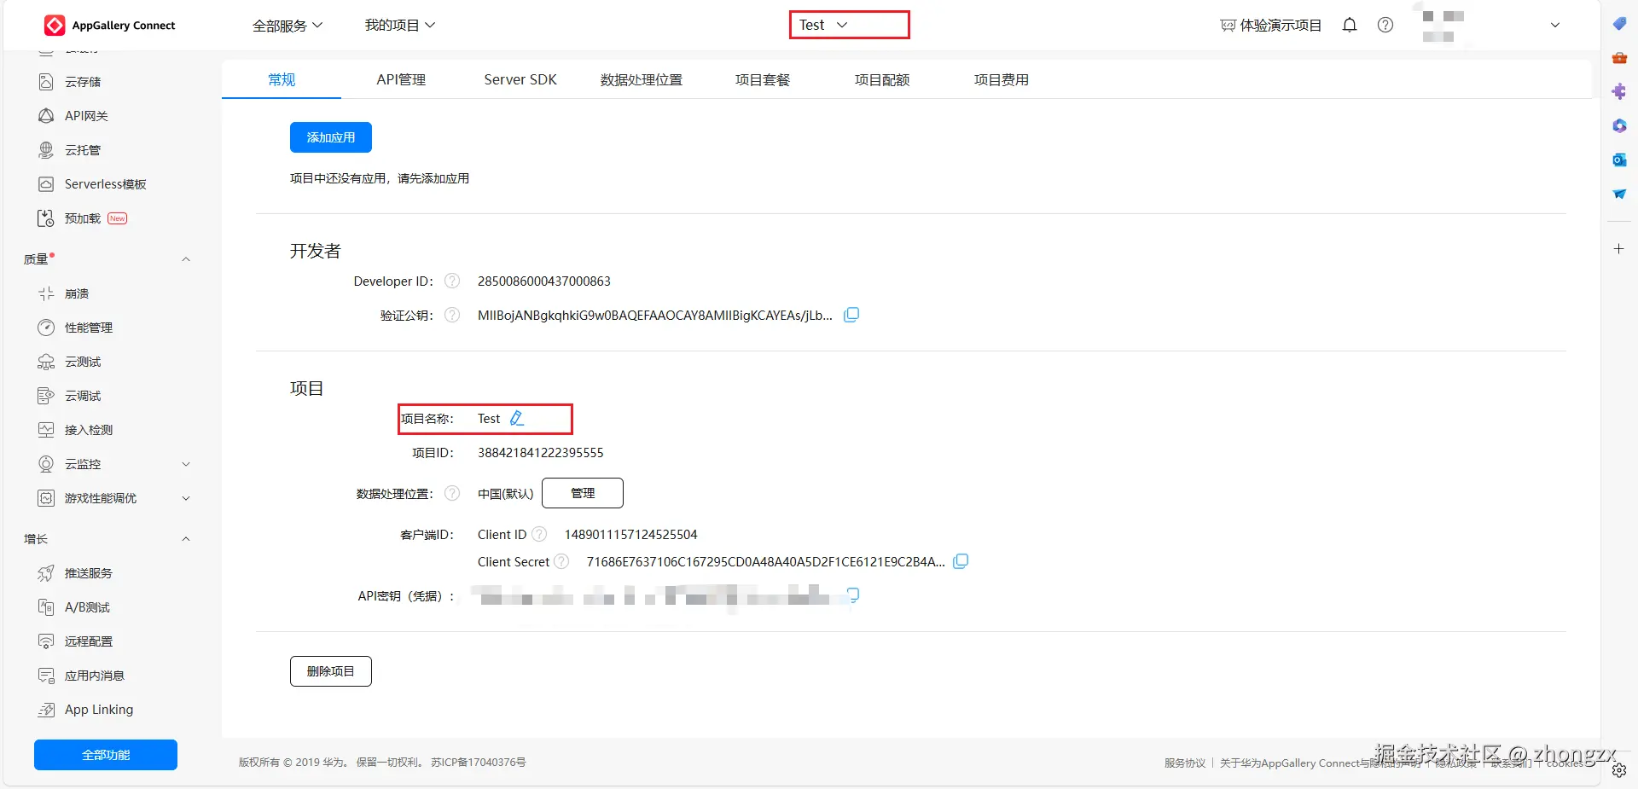Click the 项目中还没有应用 notice text

coord(380,178)
